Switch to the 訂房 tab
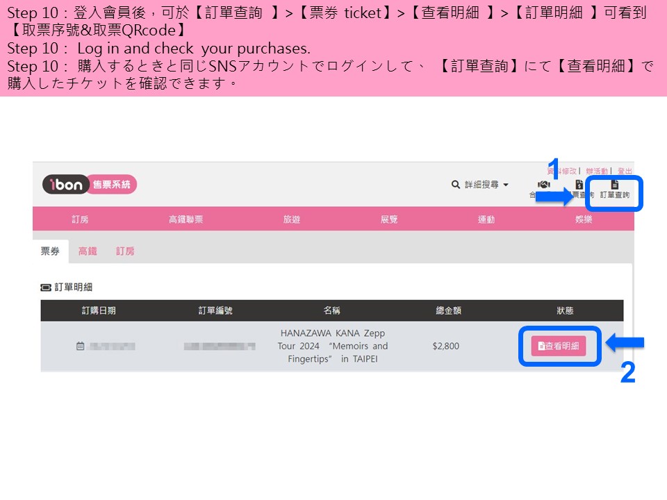 [x=125, y=251]
